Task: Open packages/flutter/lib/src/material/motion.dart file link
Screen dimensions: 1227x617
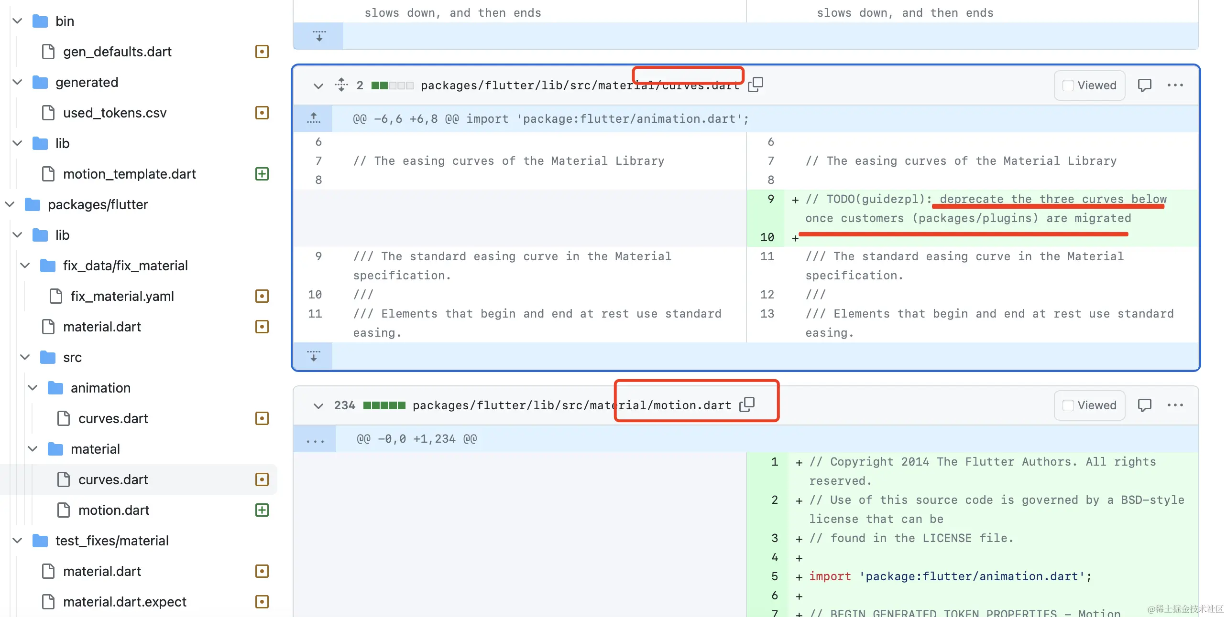Action: 572,405
